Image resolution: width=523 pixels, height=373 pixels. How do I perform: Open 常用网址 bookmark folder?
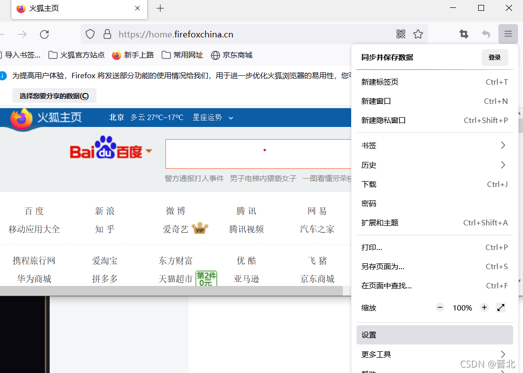click(x=182, y=55)
